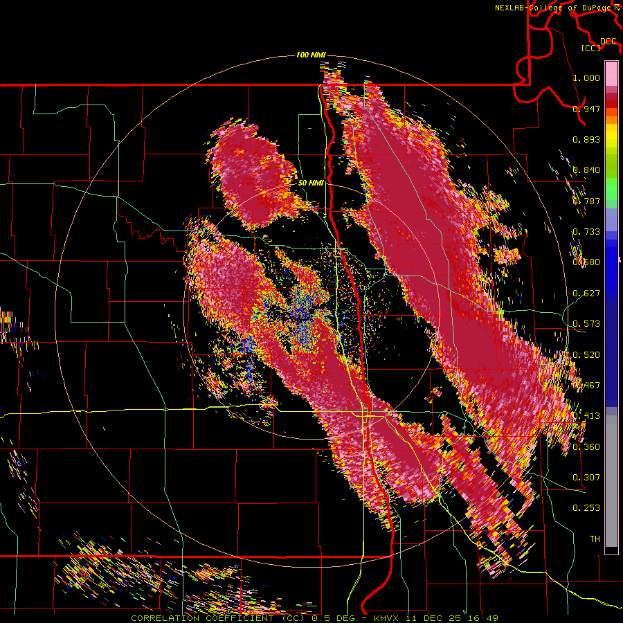
Task: Click the [CC] legend heading
Action: tap(591, 48)
